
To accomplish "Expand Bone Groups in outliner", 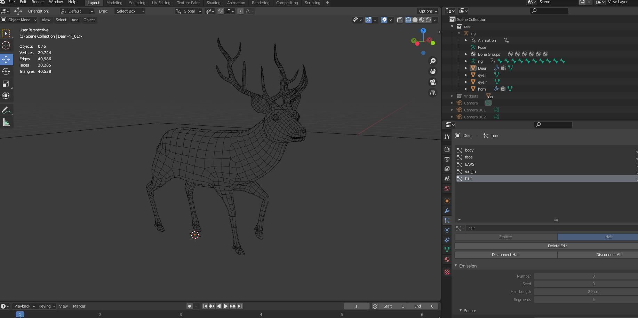I will (466, 54).
